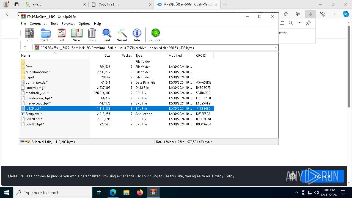Open tab actions menu in Edge
This screenshot has width=352, height=198.
(x=16, y=4)
